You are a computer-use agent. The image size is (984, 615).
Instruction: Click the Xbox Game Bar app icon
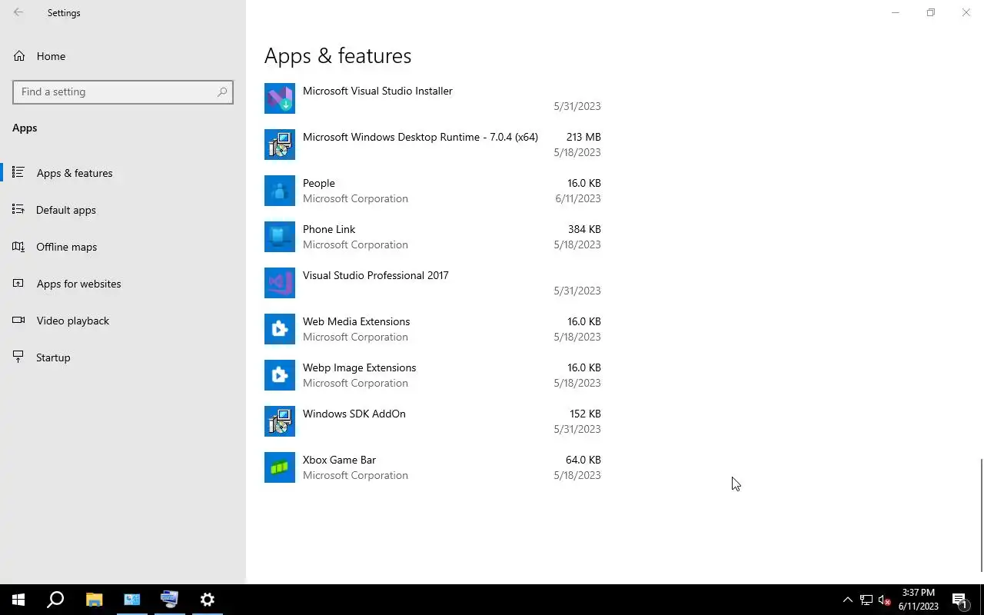[x=280, y=467]
